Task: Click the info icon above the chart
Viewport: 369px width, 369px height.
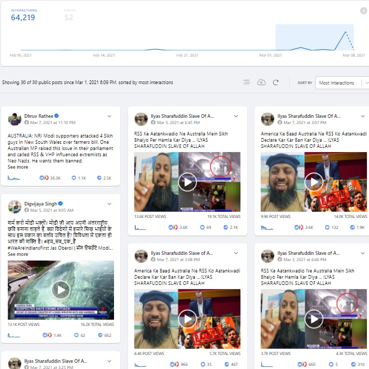Action: (x=363, y=11)
